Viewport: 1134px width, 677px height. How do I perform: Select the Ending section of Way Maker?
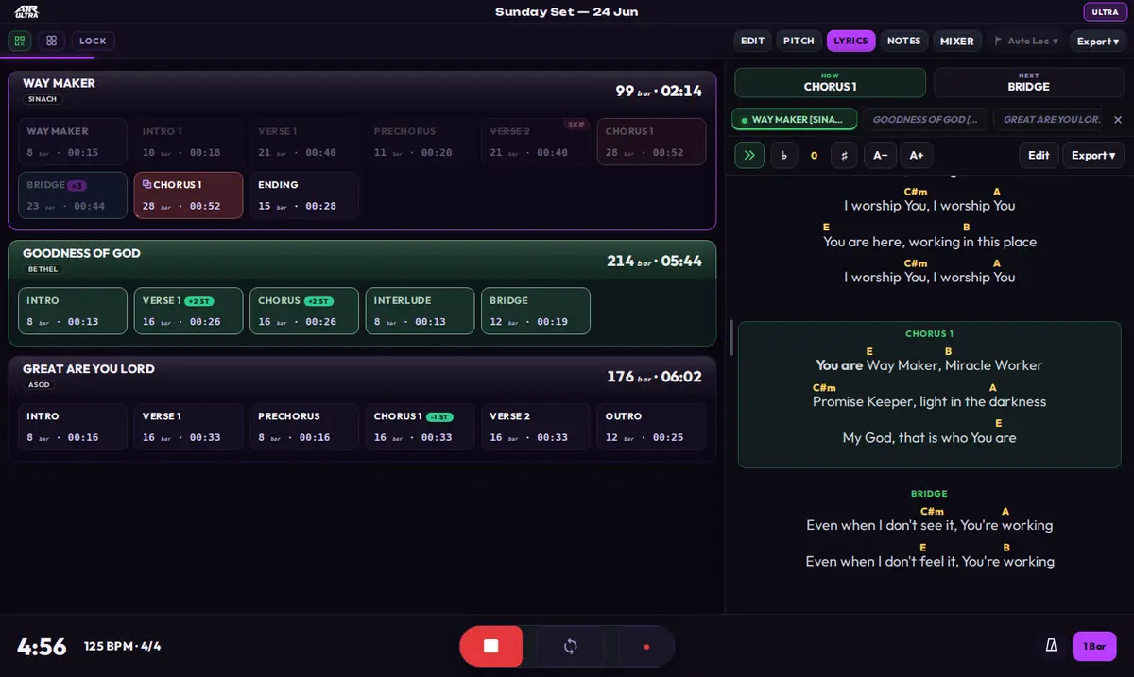(304, 195)
